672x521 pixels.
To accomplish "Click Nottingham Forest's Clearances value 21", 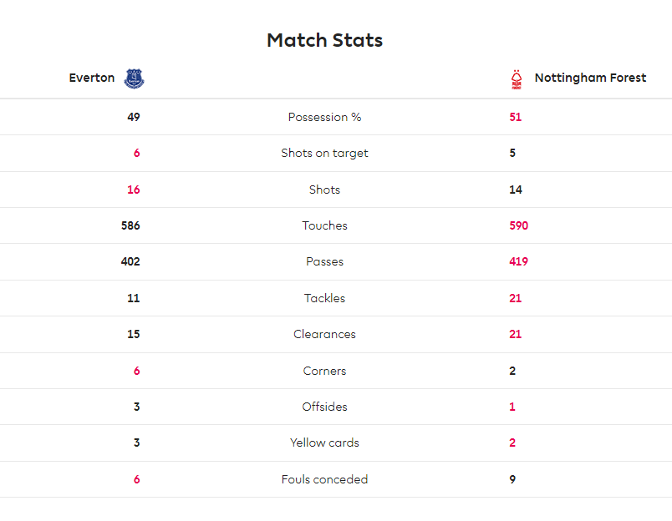I will point(515,334).
